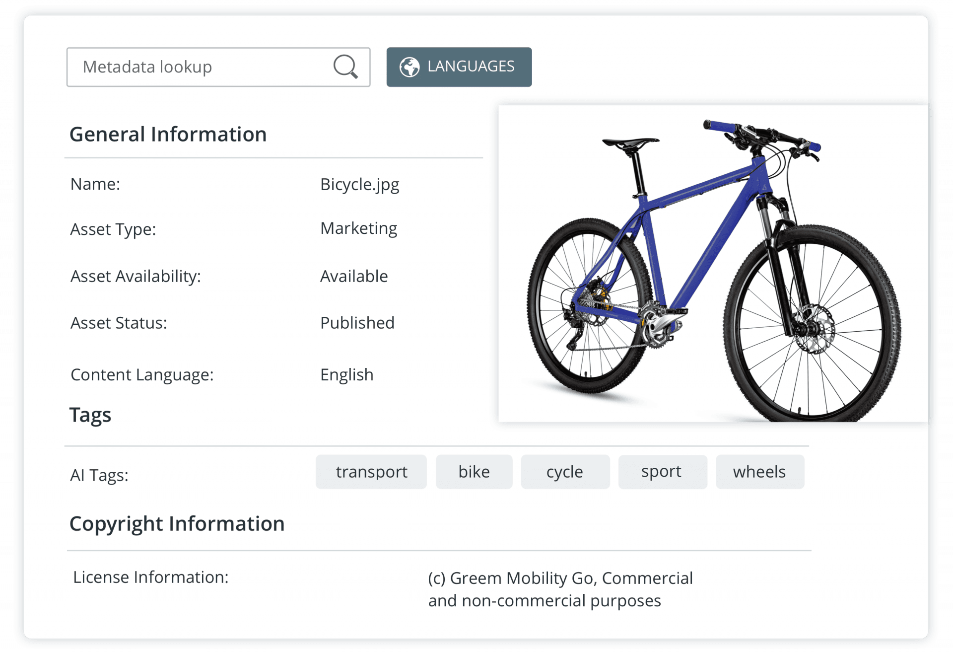Click the "Available" availability value
The height and width of the screenshot is (653, 953).
tap(354, 276)
